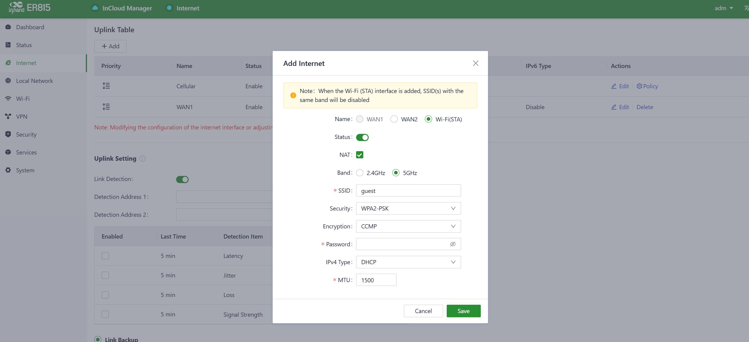The image size is (749, 342).
Task: Click the Wi-Fi sidebar icon
Action: (x=8, y=99)
